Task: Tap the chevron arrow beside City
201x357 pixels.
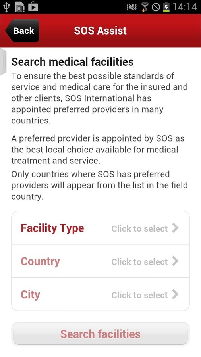Action: 175,294
